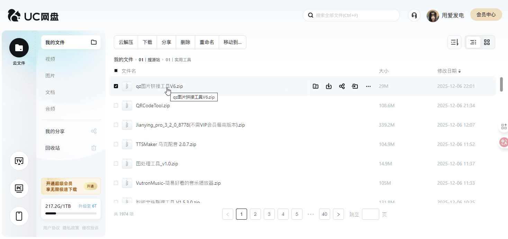Click cloud-unzip icon on qz图片拼接工具V6.zip row
This screenshot has width=508, height=239.
click(316, 86)
